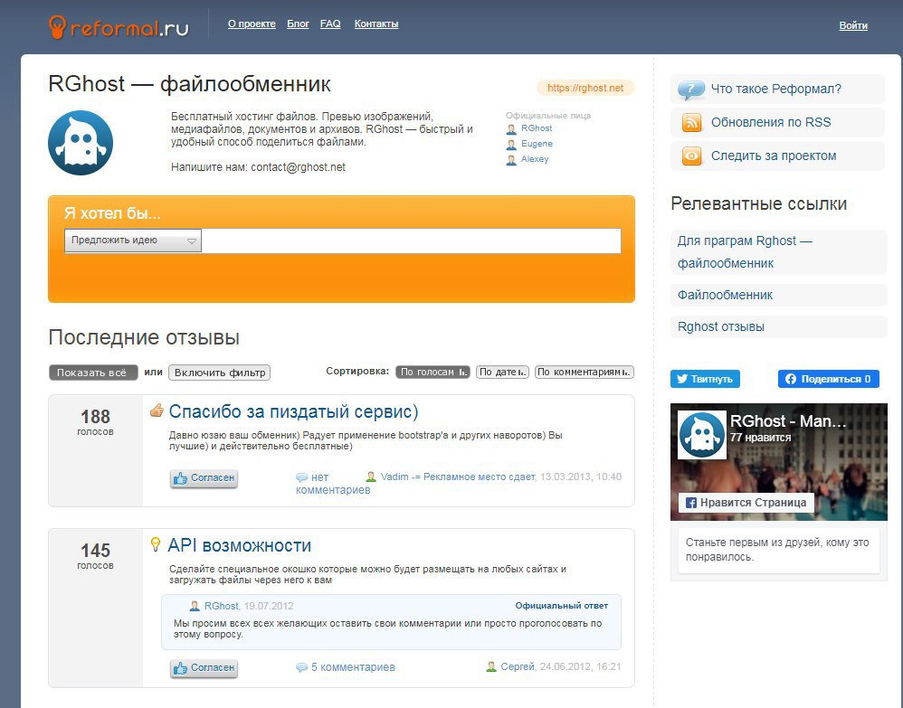Open the API возможности idea title

click(x=239, y=545)
